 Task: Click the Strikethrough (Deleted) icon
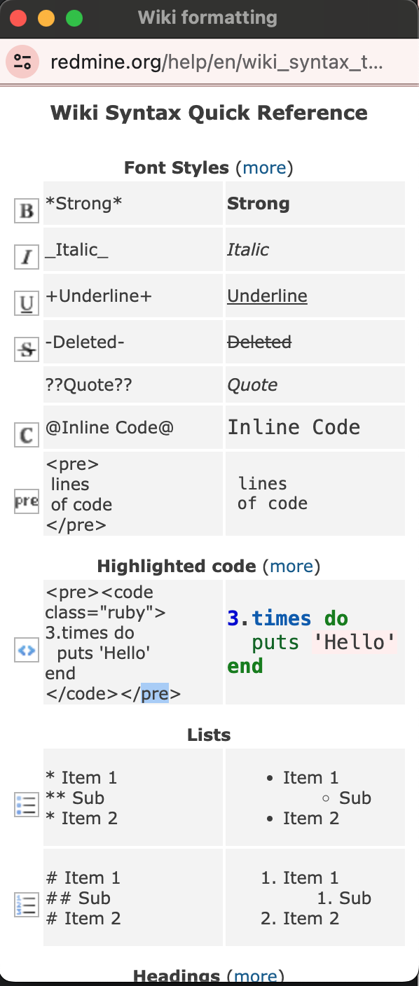coord(27,349)
